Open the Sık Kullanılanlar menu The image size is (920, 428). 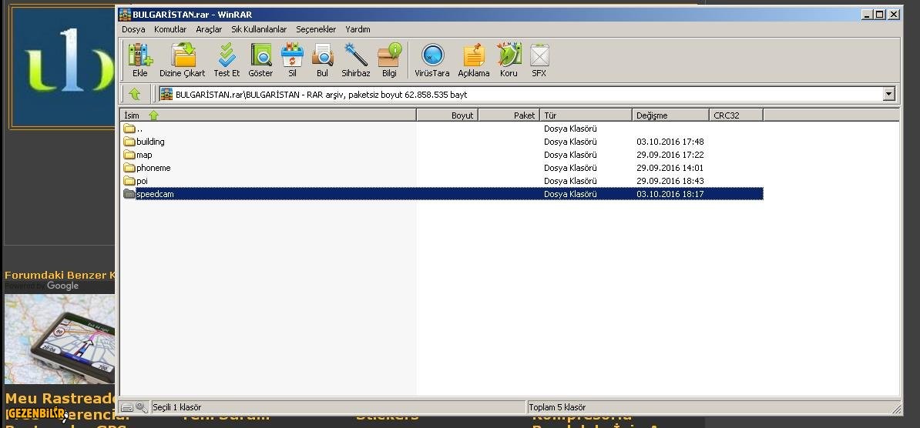[259, 29]
